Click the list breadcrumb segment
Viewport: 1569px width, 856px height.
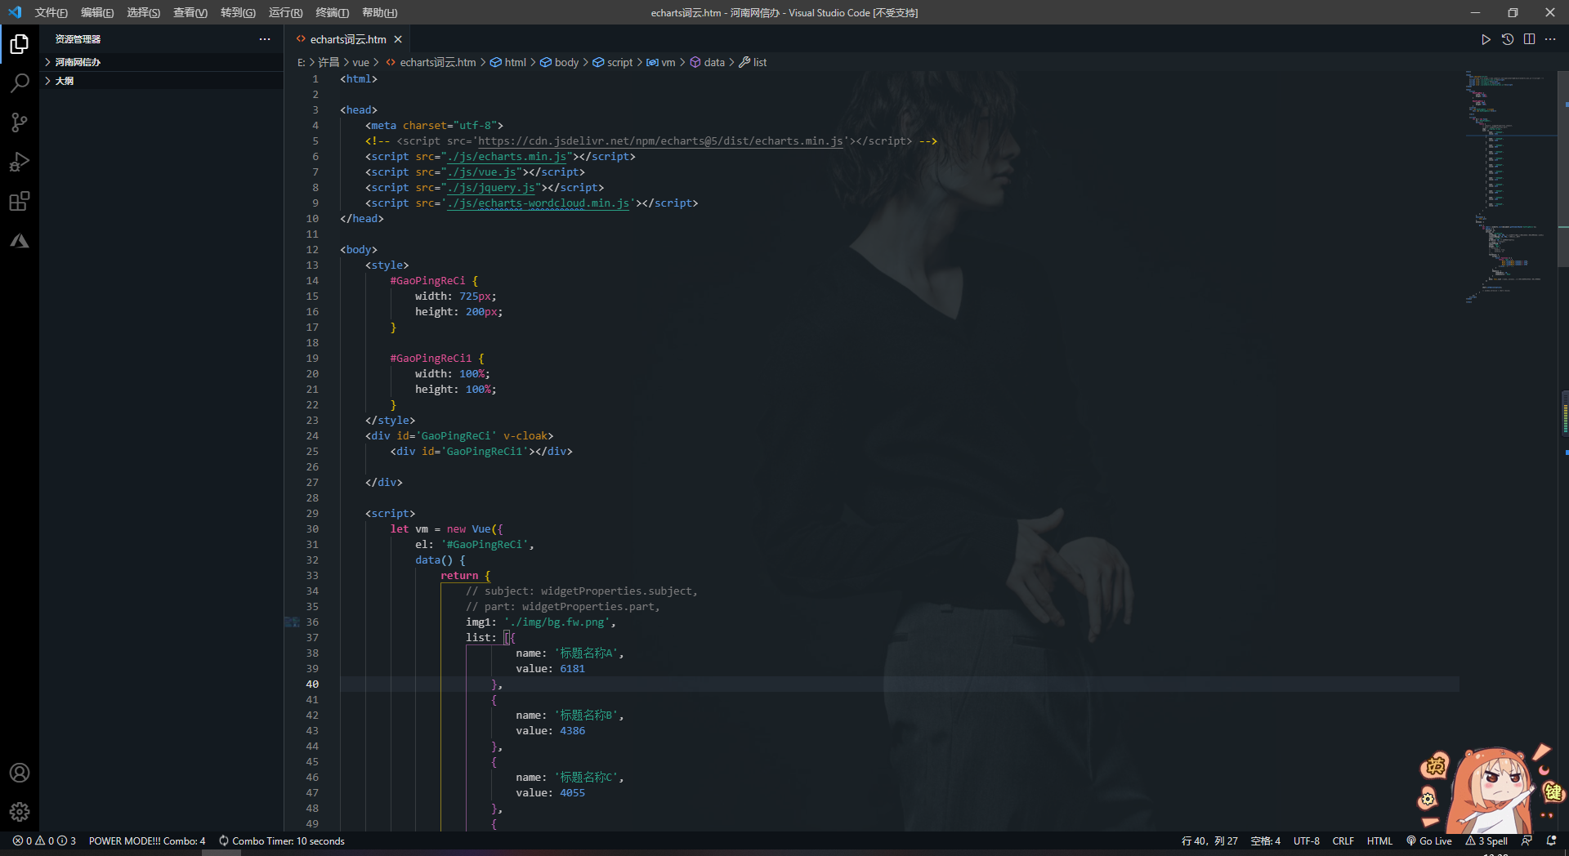[753, 62]
